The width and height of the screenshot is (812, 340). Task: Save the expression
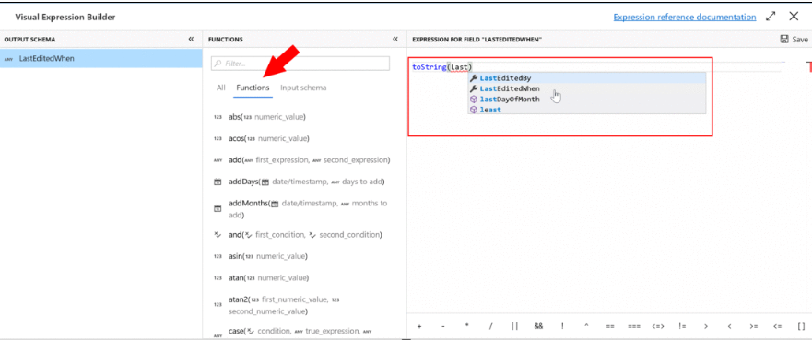(794, 40)
